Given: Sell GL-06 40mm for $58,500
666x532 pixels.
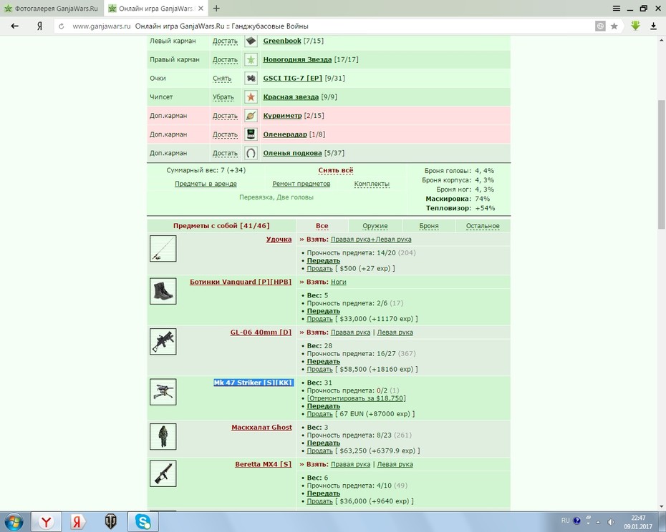Looking at the screenshot, I should click(319, 369).
